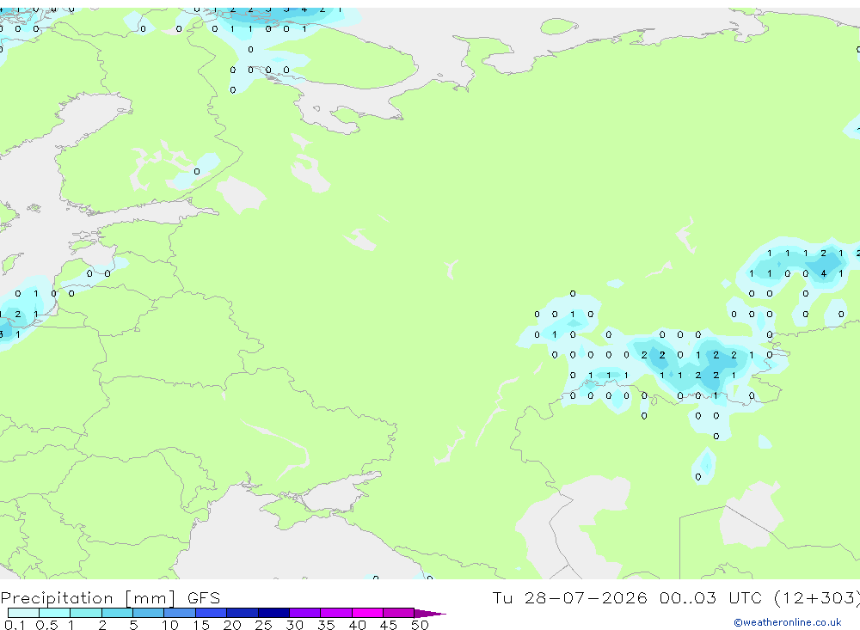860x630 pixels.
Task: Select the 25–30 mm navy legend swatch
Action: point(273,613)
